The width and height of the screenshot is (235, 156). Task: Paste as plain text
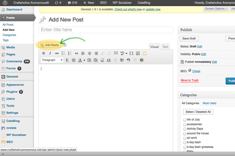(89, 60)
